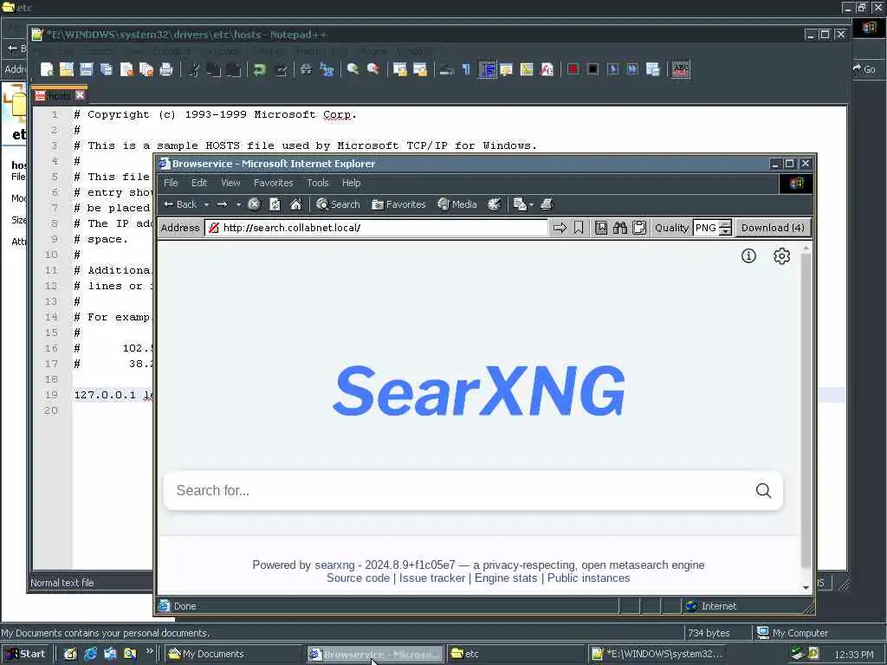Click the Go arrow next to address bar
887x665 pixels.
point(560,228)
